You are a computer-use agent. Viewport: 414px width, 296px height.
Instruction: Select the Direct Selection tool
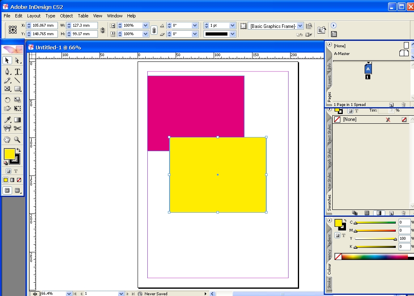(x=17, y=60)
